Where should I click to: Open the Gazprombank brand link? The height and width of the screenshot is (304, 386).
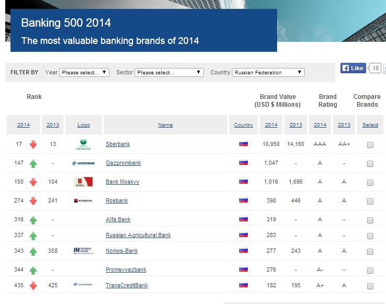[x=123, y=163]
